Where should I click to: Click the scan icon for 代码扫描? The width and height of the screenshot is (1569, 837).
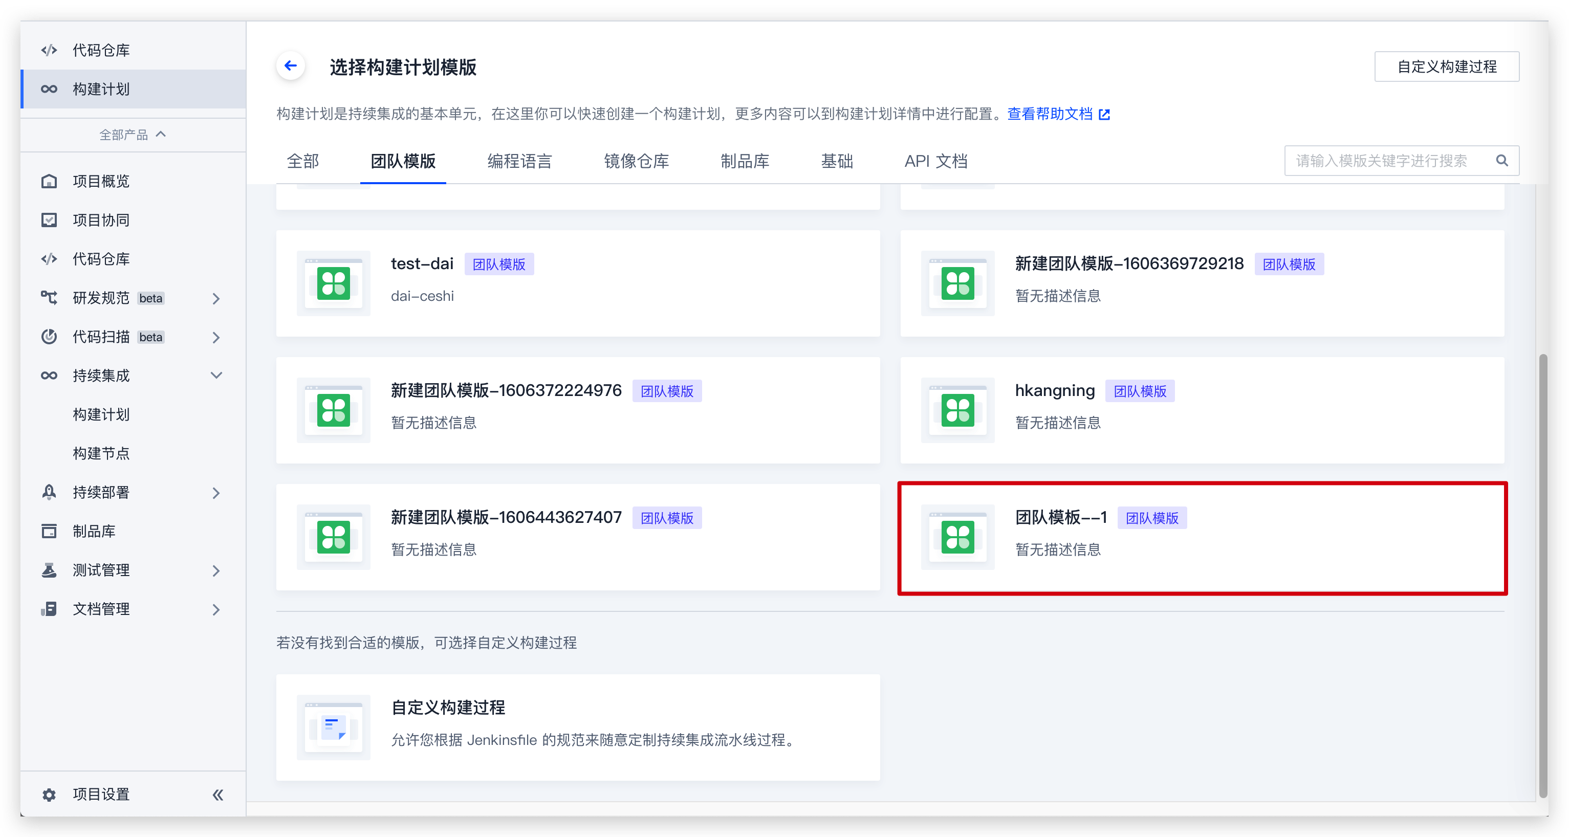[x=49, y=337]
